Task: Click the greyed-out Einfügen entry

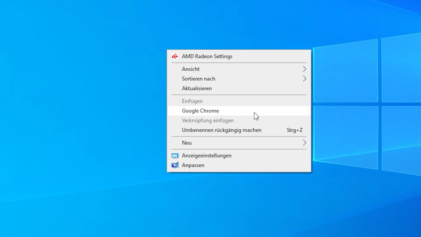Action: [192, 101]
